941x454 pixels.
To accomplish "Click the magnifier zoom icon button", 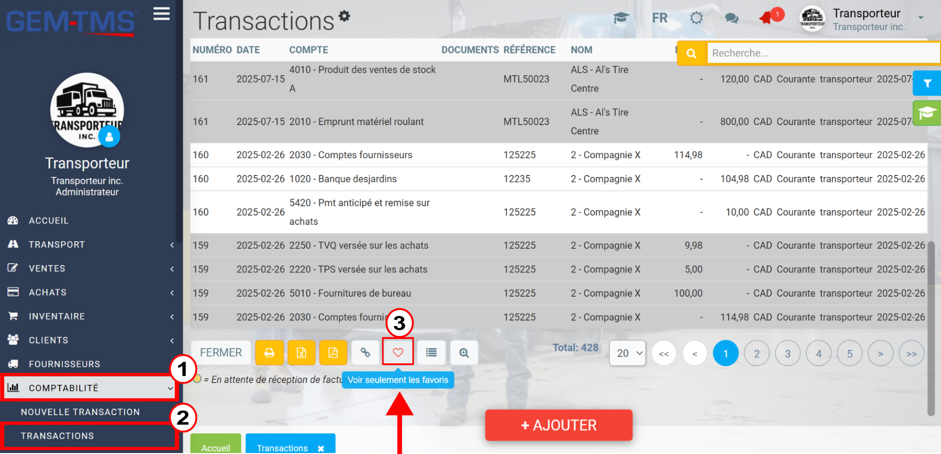I will pyautogui.click(x=464, y=353).
